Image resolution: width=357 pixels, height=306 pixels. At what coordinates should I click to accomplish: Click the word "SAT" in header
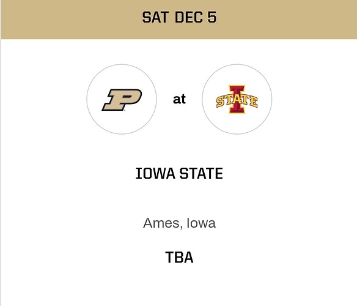(x=155, y=17)
